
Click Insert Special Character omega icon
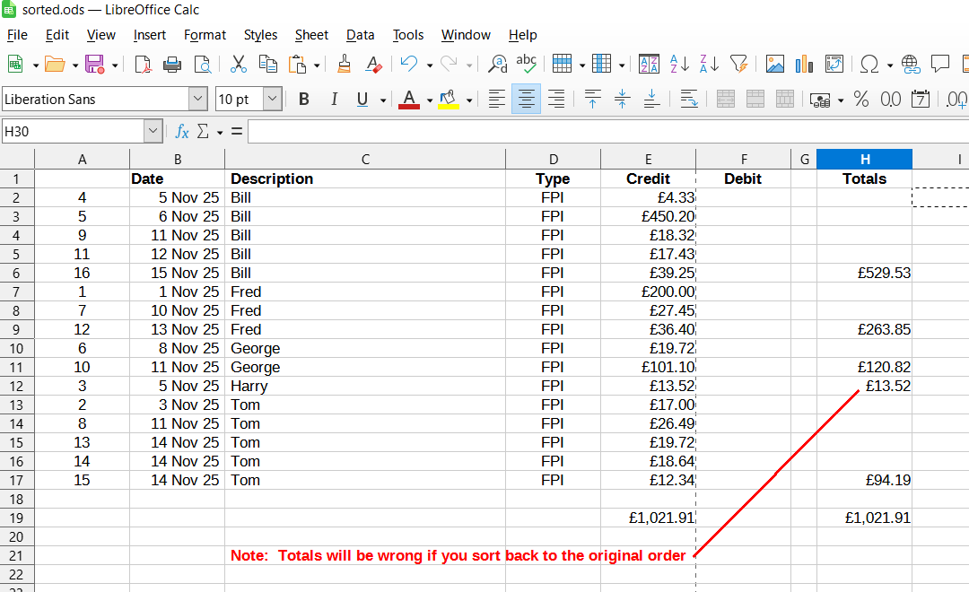click(869, 64)
